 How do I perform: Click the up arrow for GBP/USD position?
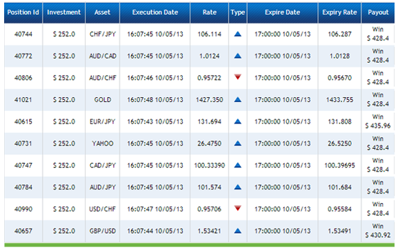pos(237,231)
